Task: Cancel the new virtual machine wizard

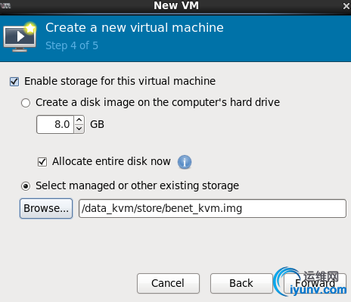Action: coord(168,283)
